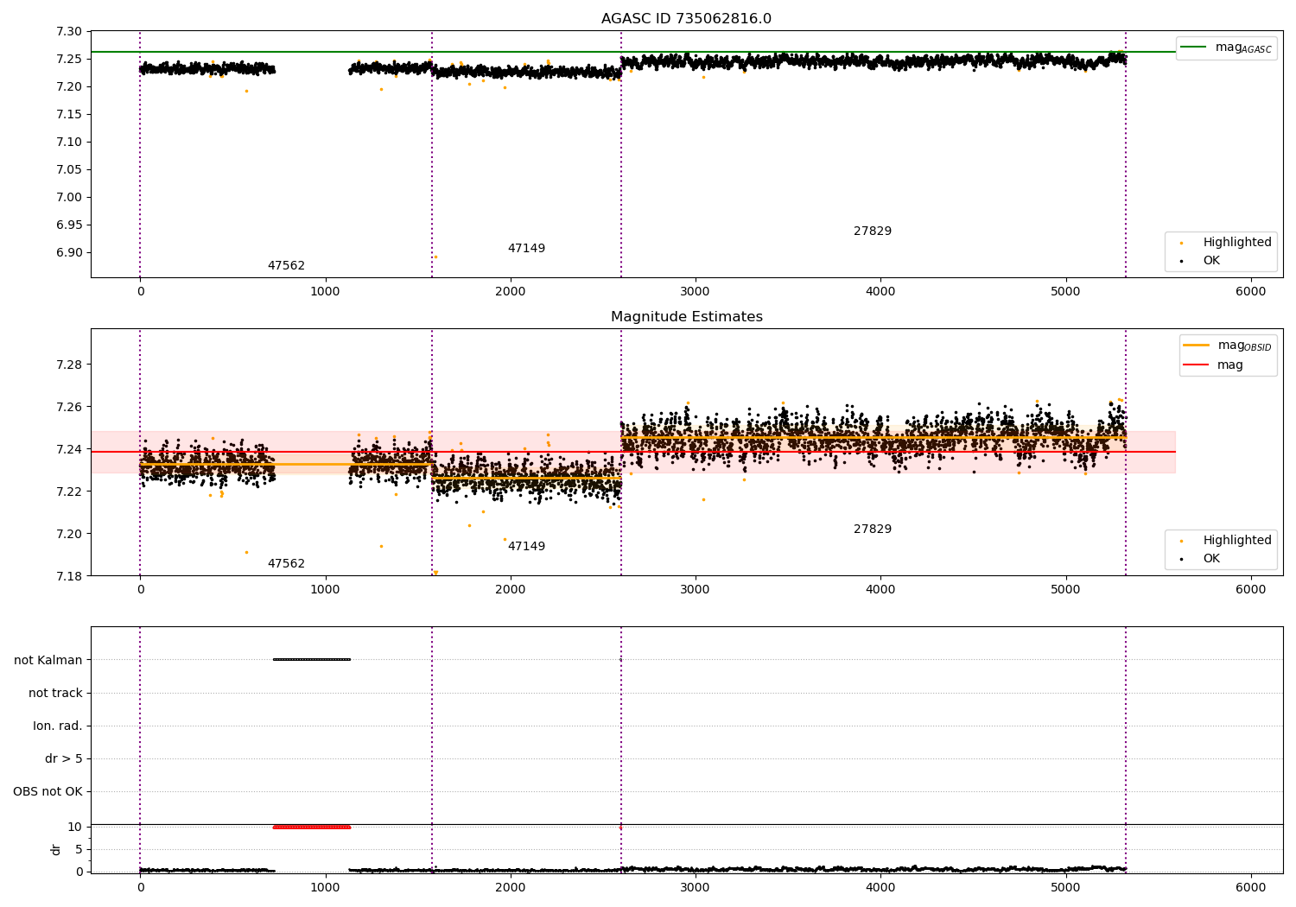Click the red dr=10 data segment

point(312,827)
